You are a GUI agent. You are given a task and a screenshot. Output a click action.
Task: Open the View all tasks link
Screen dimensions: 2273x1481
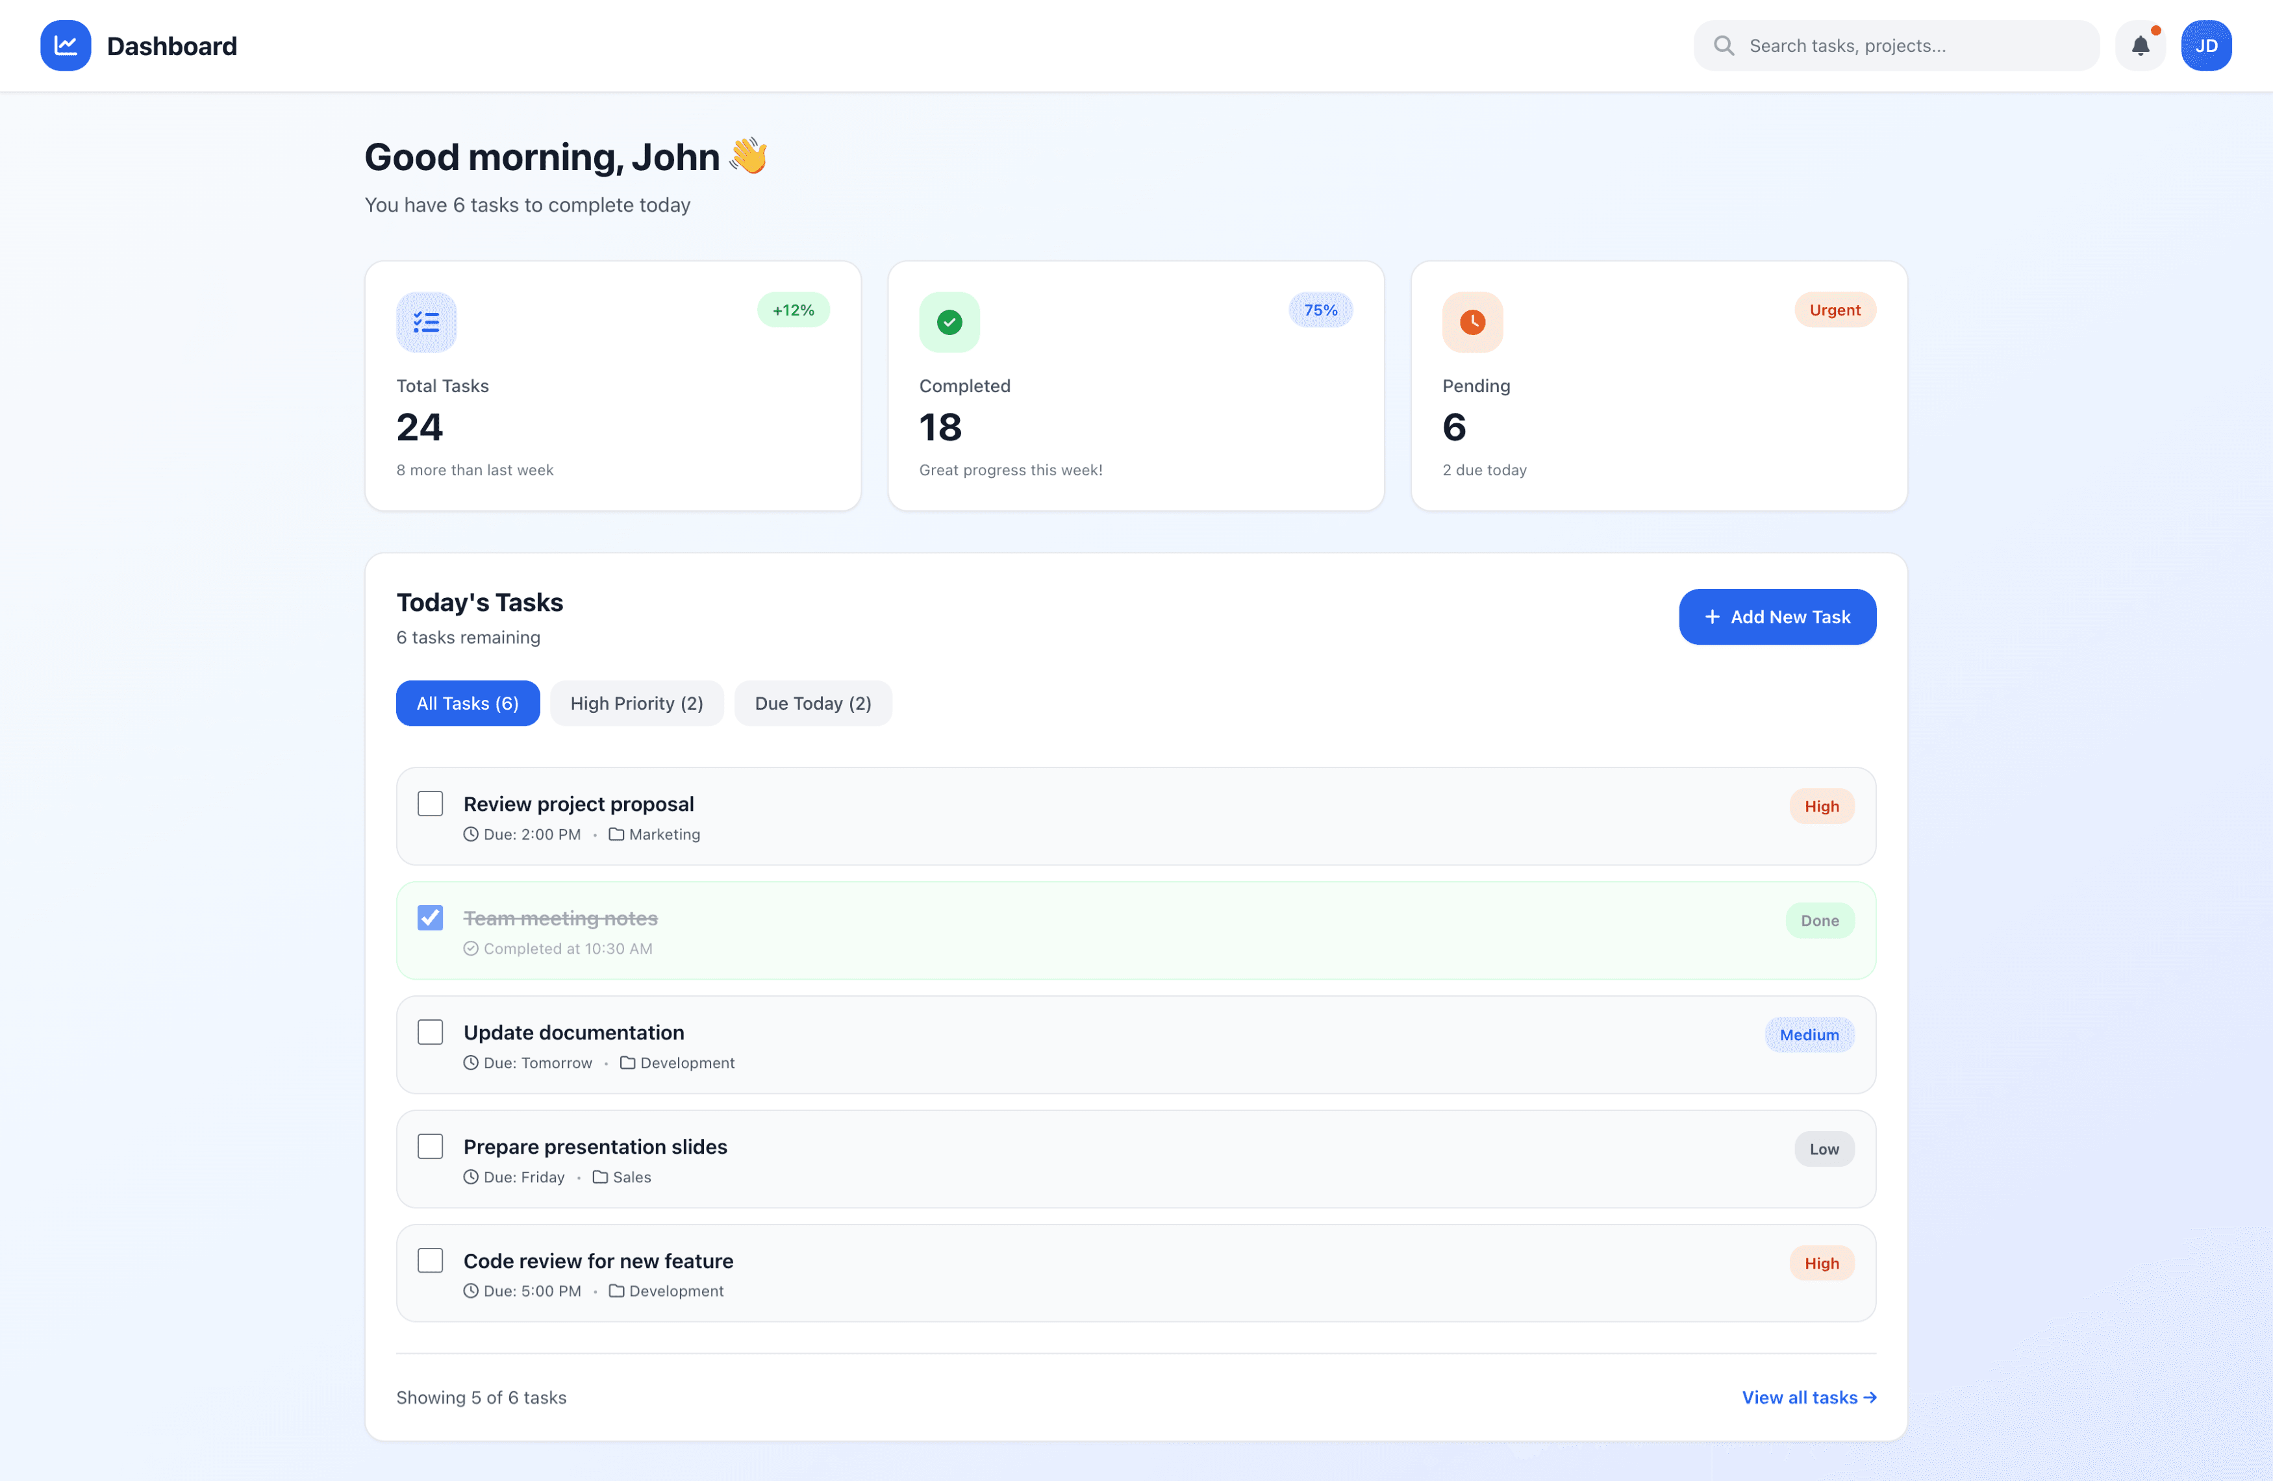click(x=1808, y=1397)
